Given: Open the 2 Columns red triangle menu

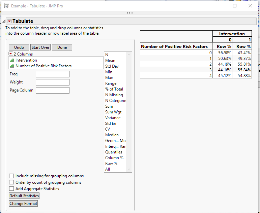Looking at the screenshot, I should click(x=10, y=54).
